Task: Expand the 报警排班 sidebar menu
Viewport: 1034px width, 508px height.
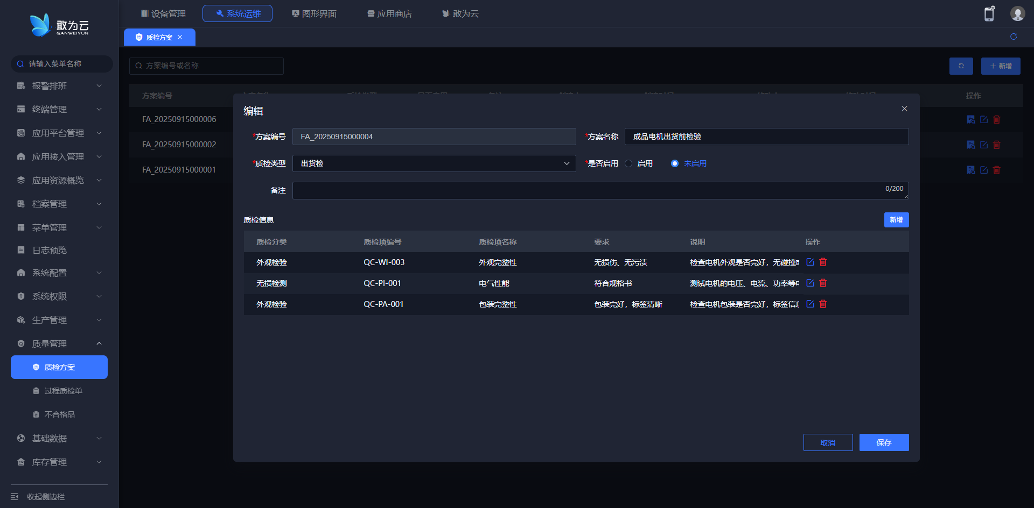Action: (x=59, y=86)
